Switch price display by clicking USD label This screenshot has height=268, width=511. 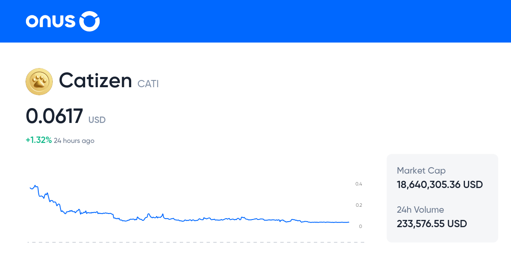click(x=97, y=120)
